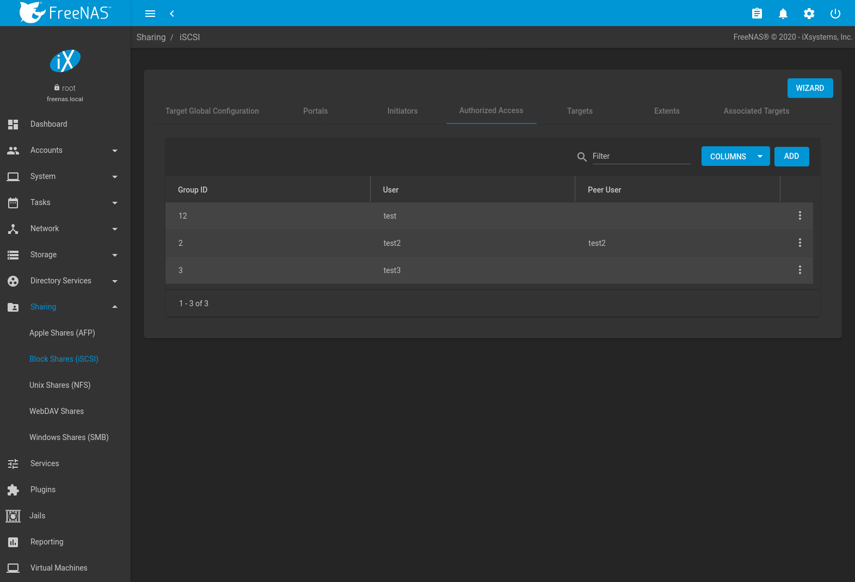Open options menu for test3 row
Screen dimensions: 855x582
pos(799,270)
